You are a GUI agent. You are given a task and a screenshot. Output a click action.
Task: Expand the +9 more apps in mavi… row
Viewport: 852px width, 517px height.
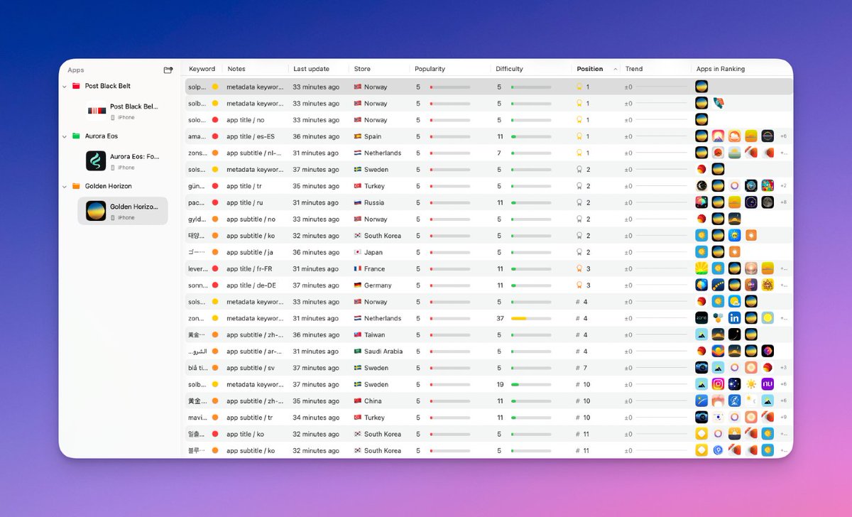click(x=783, y=418)
